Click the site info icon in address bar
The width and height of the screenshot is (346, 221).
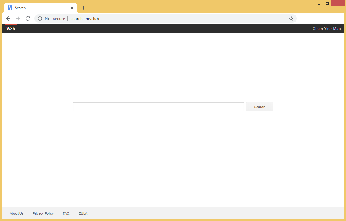click(x=40, y=19)
